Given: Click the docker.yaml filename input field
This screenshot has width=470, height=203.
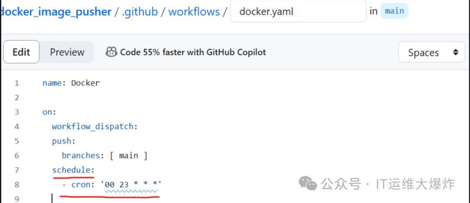Looking at the screenshot, I should 298,11.
